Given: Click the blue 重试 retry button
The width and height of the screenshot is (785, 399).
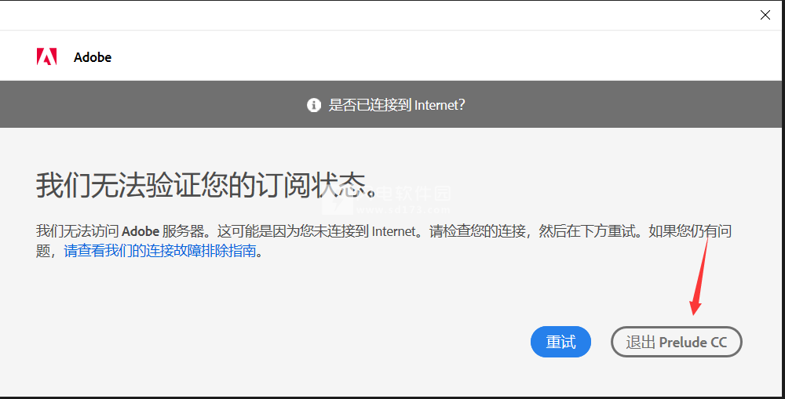Looking at the screenshot, I should 560,342.
